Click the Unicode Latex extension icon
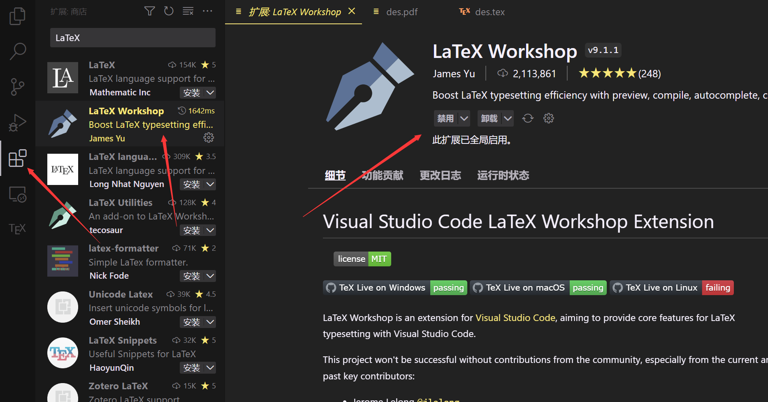The width and height of the screenshot is (768, 402). (63, 307)
